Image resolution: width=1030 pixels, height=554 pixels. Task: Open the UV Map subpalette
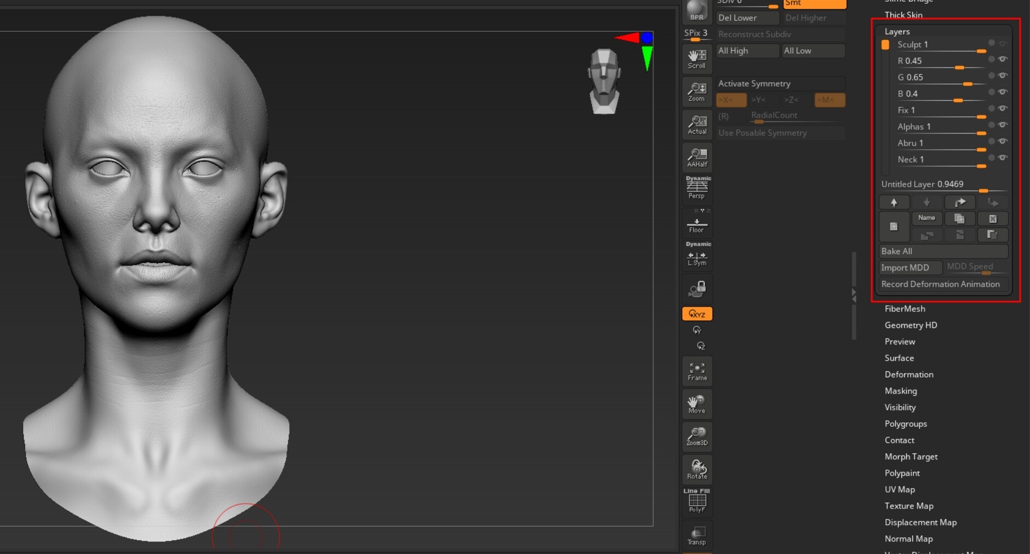pos(900,489)
